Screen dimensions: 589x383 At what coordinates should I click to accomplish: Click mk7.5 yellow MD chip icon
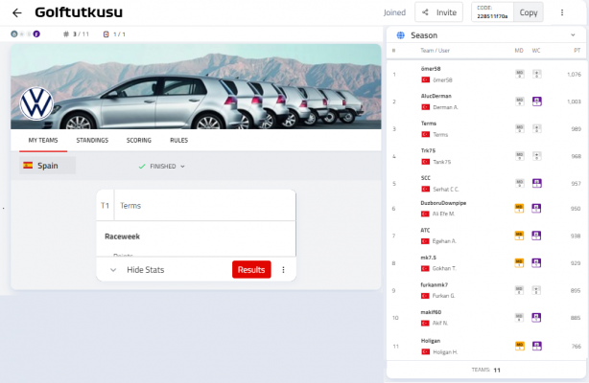click(x=519, y=263)
